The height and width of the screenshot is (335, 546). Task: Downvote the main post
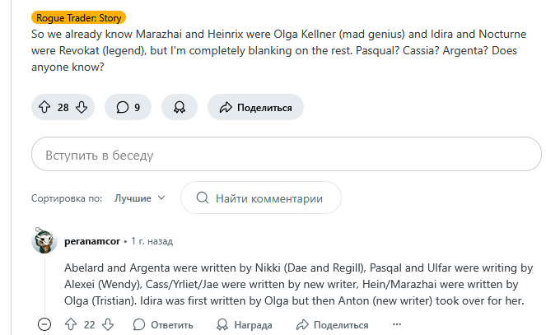pos(81,107)
